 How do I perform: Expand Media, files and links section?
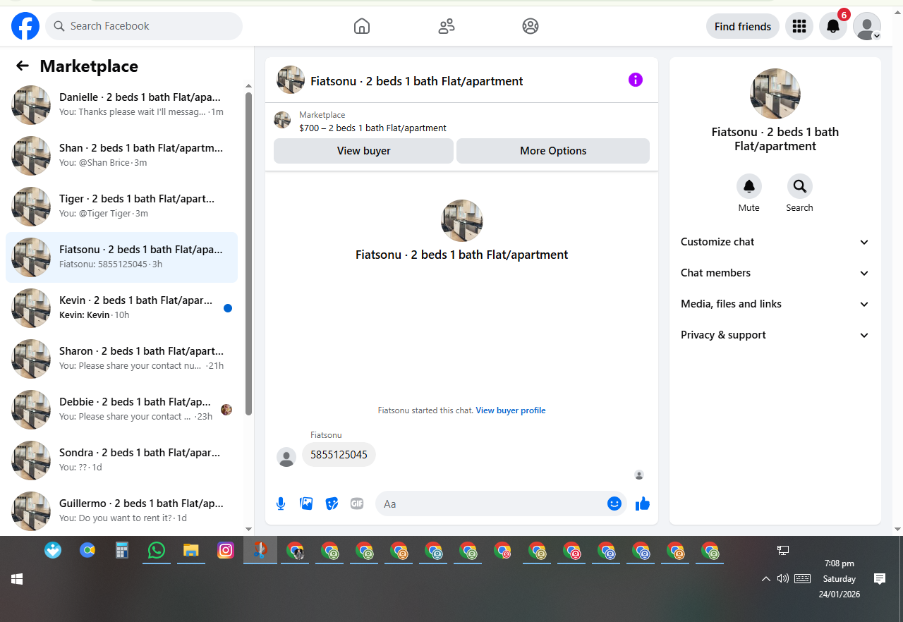(775, 304)
